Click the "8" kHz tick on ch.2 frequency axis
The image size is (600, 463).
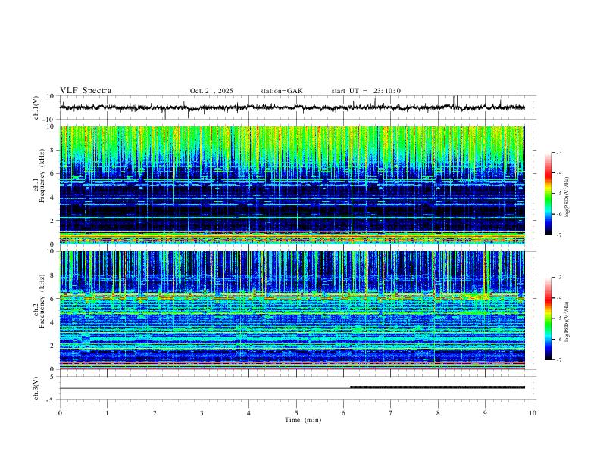[x=53, y=275]
